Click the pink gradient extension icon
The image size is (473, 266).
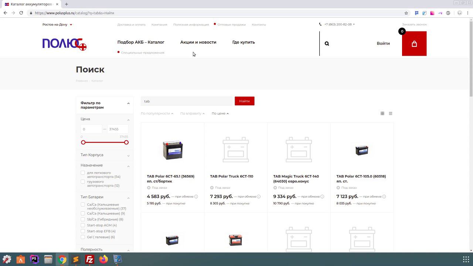[x=432, y=13]
